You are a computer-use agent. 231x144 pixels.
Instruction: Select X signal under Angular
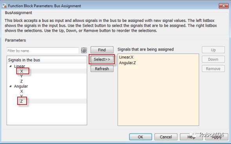pyautogui.click(x=22, y=91)
